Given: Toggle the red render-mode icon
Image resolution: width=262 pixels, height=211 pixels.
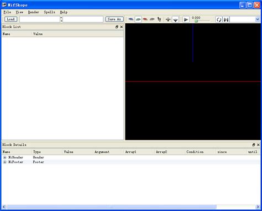Looking at the screenshot, I should coord(145,19).
